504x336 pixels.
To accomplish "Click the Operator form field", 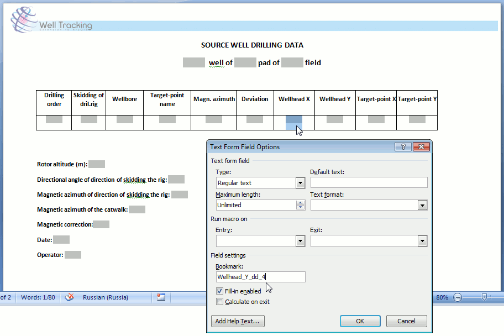I will tap(72, 255).
